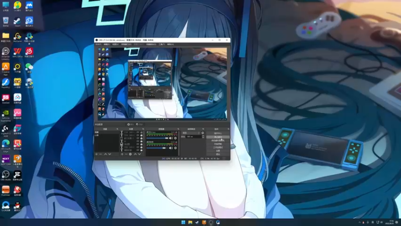The image size is (401, 226).
Task: Open the File menu in OBS
Action: pyautogui.click(x=98, y=44)
